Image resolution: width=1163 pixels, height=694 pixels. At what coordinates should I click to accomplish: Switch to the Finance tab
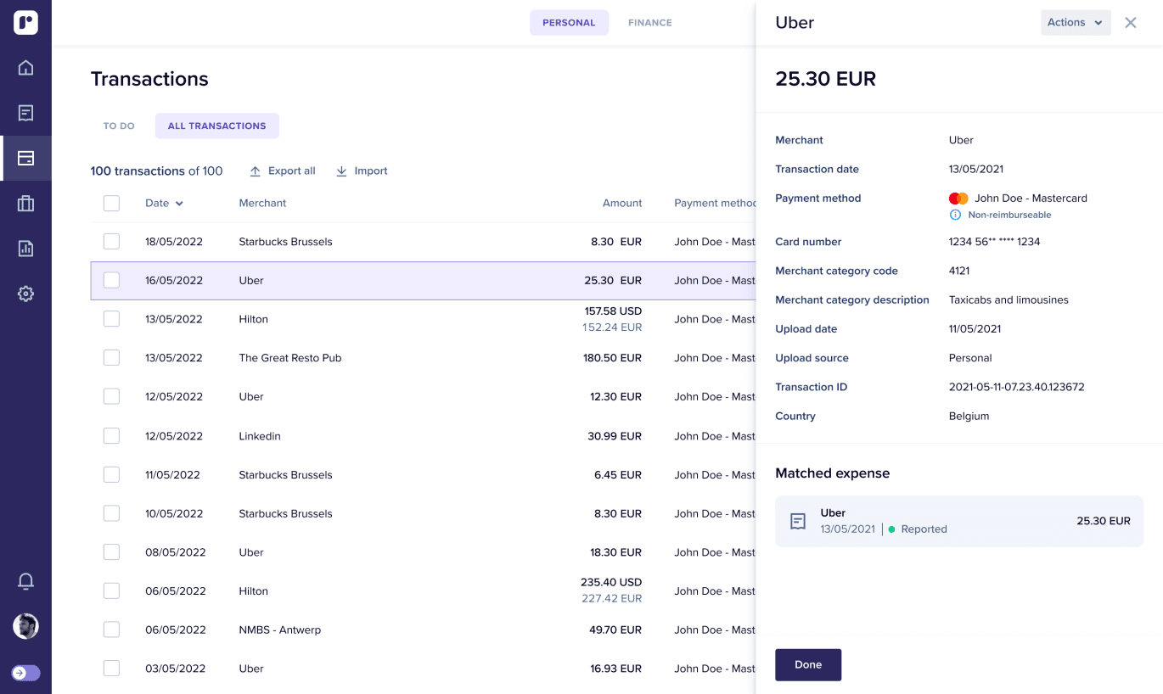[649, 23]
